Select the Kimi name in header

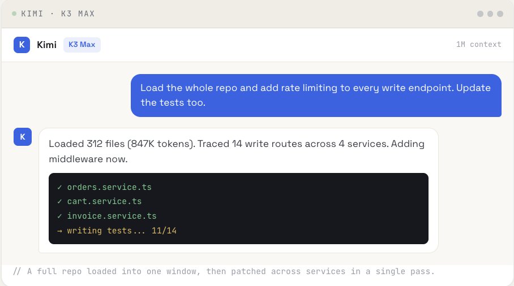click(x=46, y=45)
